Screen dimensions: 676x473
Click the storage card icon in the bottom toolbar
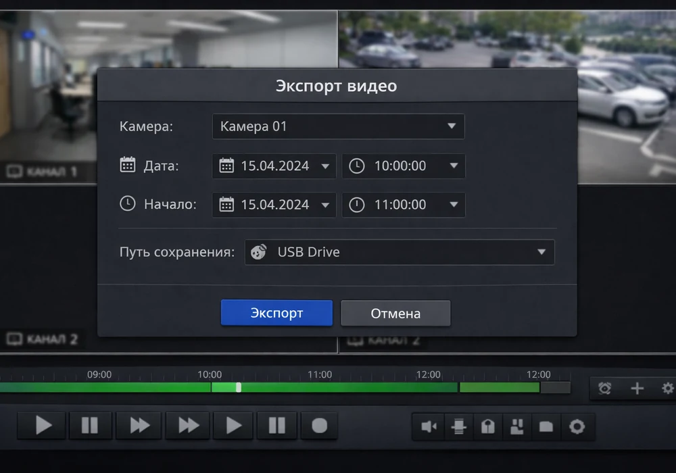click(x=546, y=426)
